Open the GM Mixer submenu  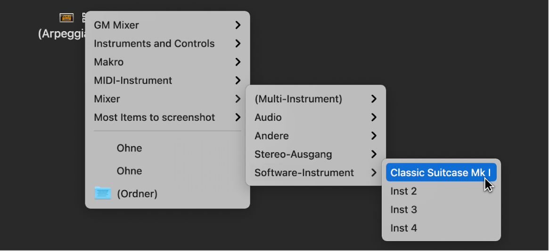[116, 25]
